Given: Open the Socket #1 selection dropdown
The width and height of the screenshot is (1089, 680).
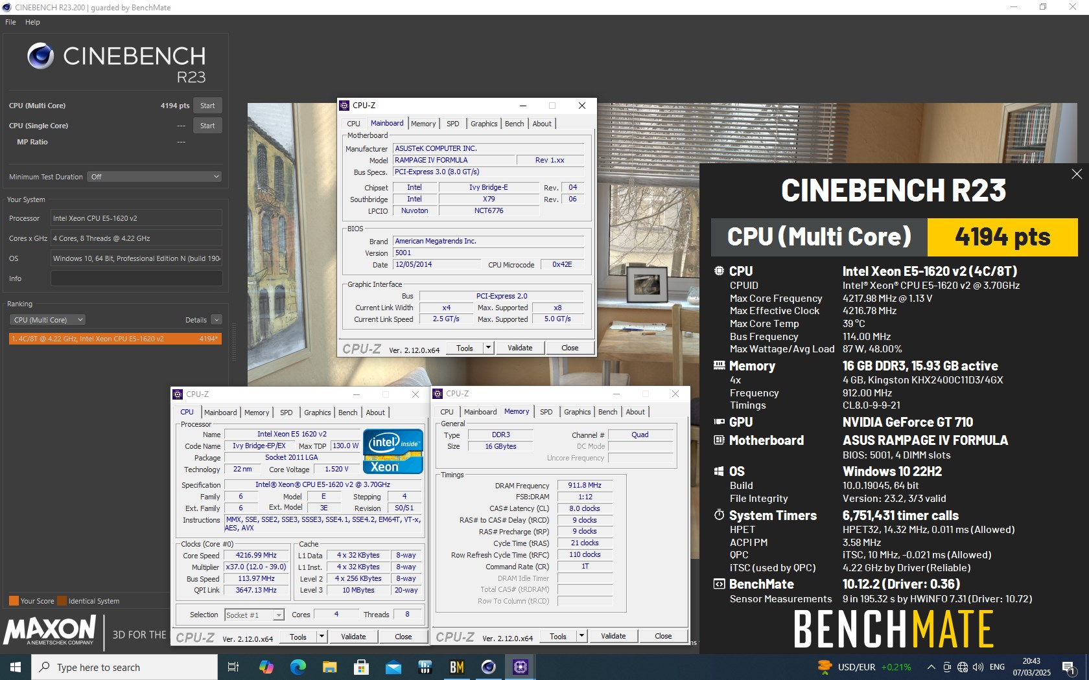Looking at the screenshot, I should (x=254, y=615).
